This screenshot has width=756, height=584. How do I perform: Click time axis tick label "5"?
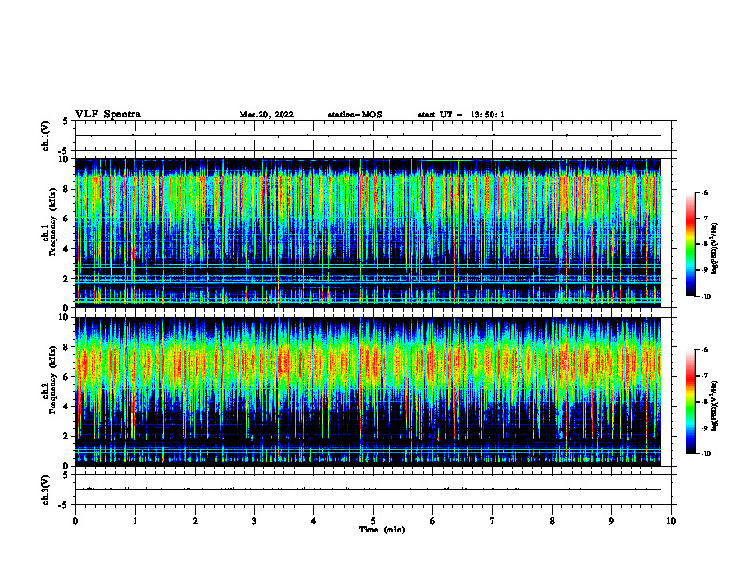pyautogui.click(x=373, y=521)
